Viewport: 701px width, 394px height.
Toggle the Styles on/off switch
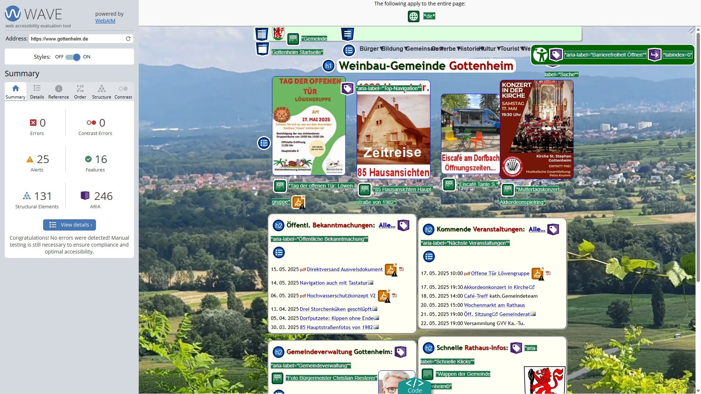pos(73,57)
